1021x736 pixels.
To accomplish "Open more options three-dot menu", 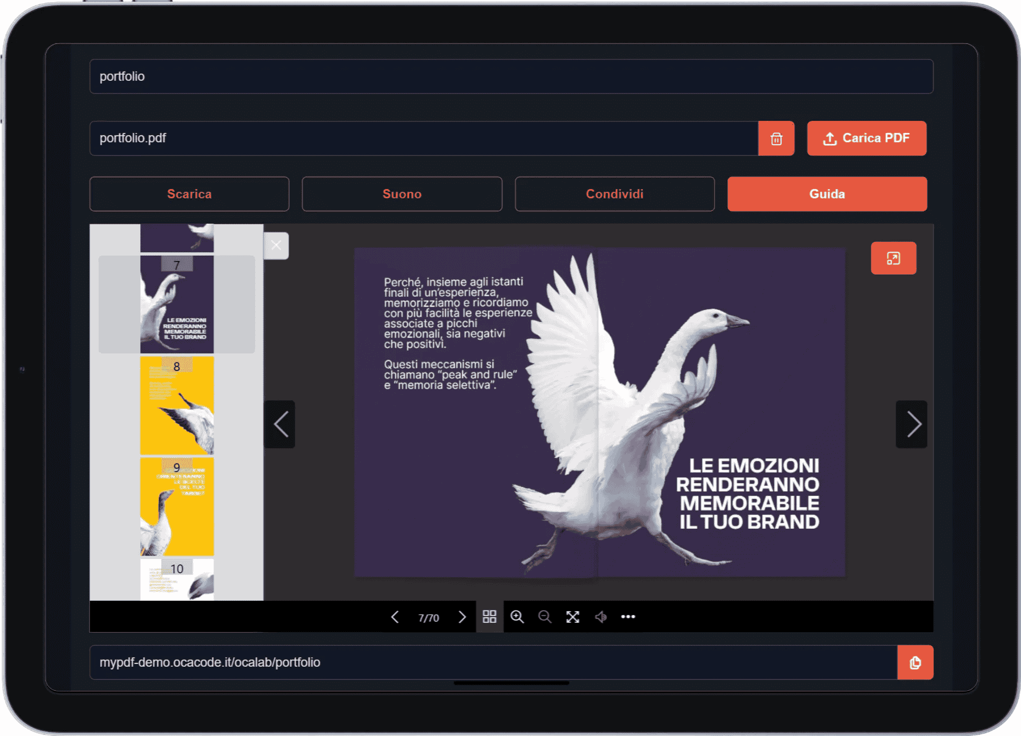I will tap(628, 617).
